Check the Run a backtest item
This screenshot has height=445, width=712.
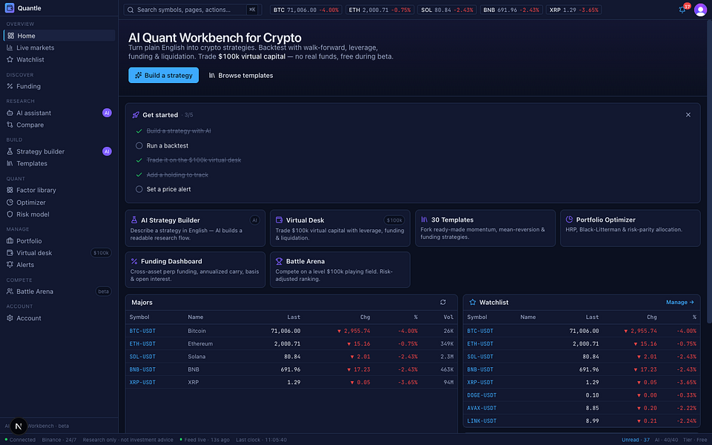(139, 146)
